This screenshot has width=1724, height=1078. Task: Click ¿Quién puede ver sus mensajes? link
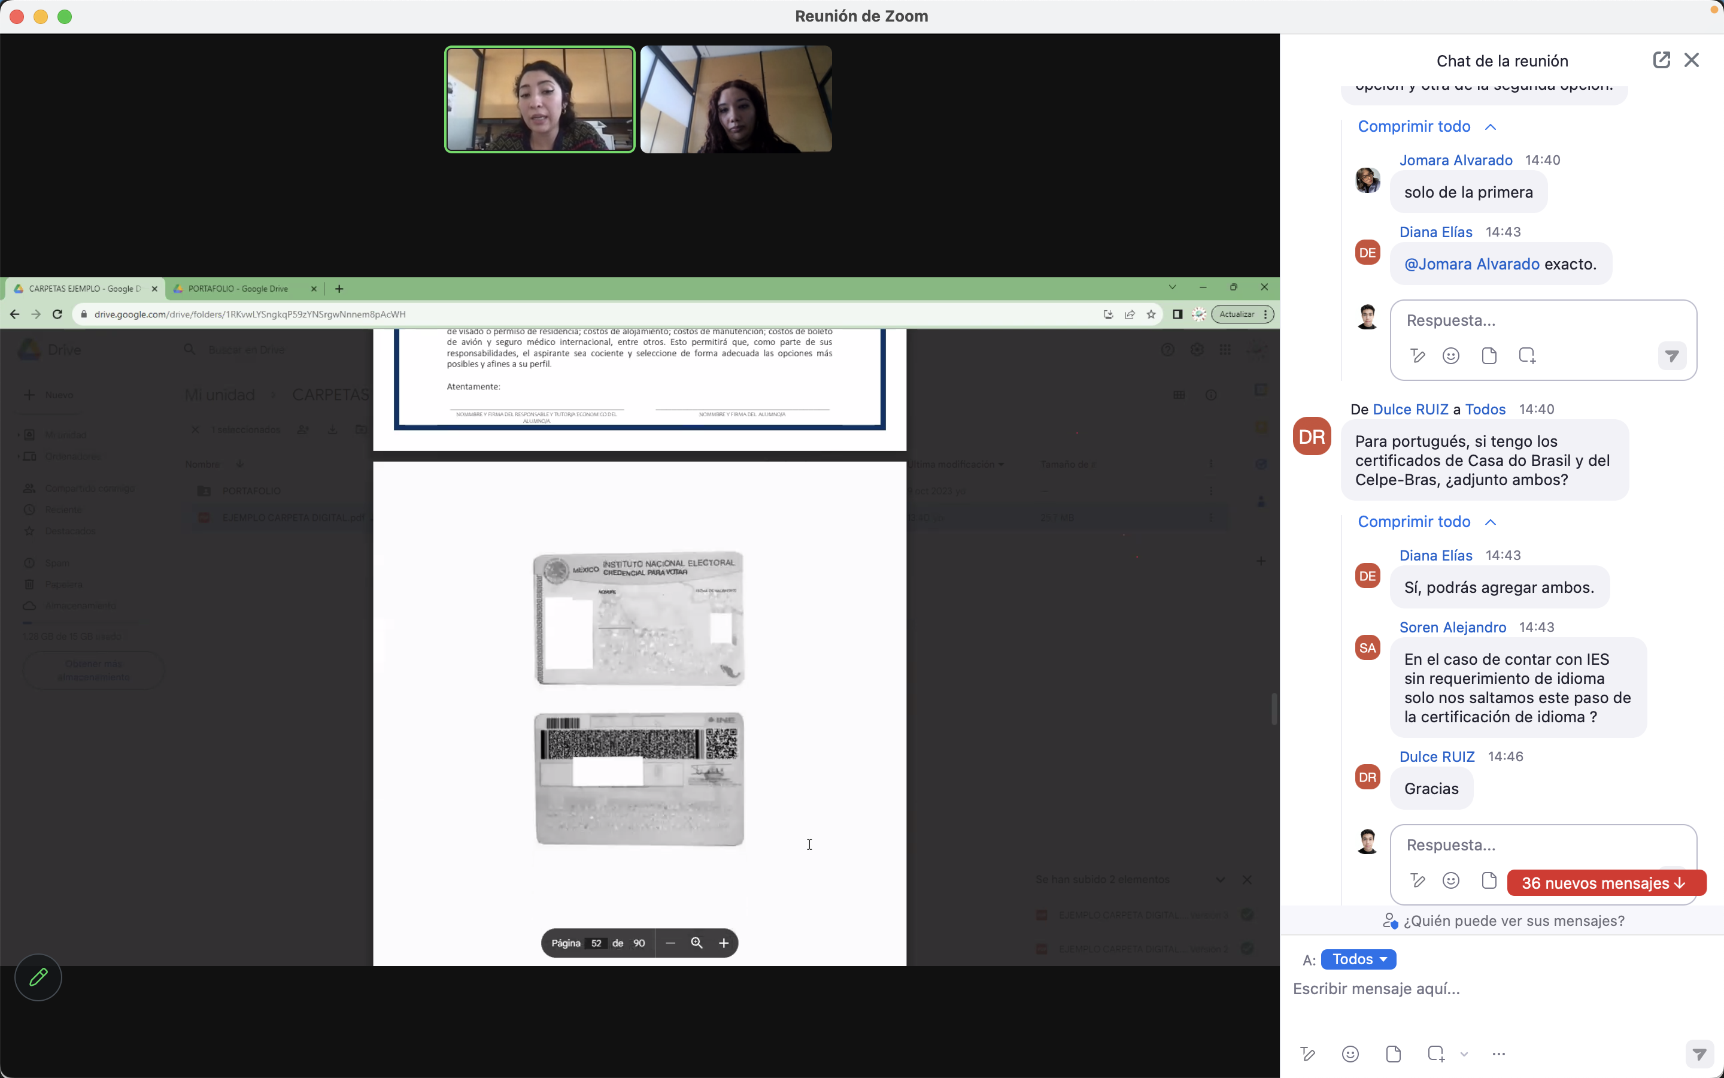click(x=1513, y=920)
